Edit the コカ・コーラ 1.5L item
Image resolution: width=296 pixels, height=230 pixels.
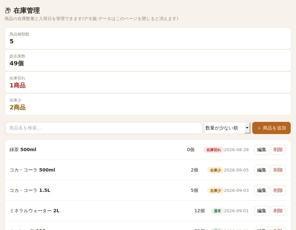pyautogui.click(x=262, y=191)
